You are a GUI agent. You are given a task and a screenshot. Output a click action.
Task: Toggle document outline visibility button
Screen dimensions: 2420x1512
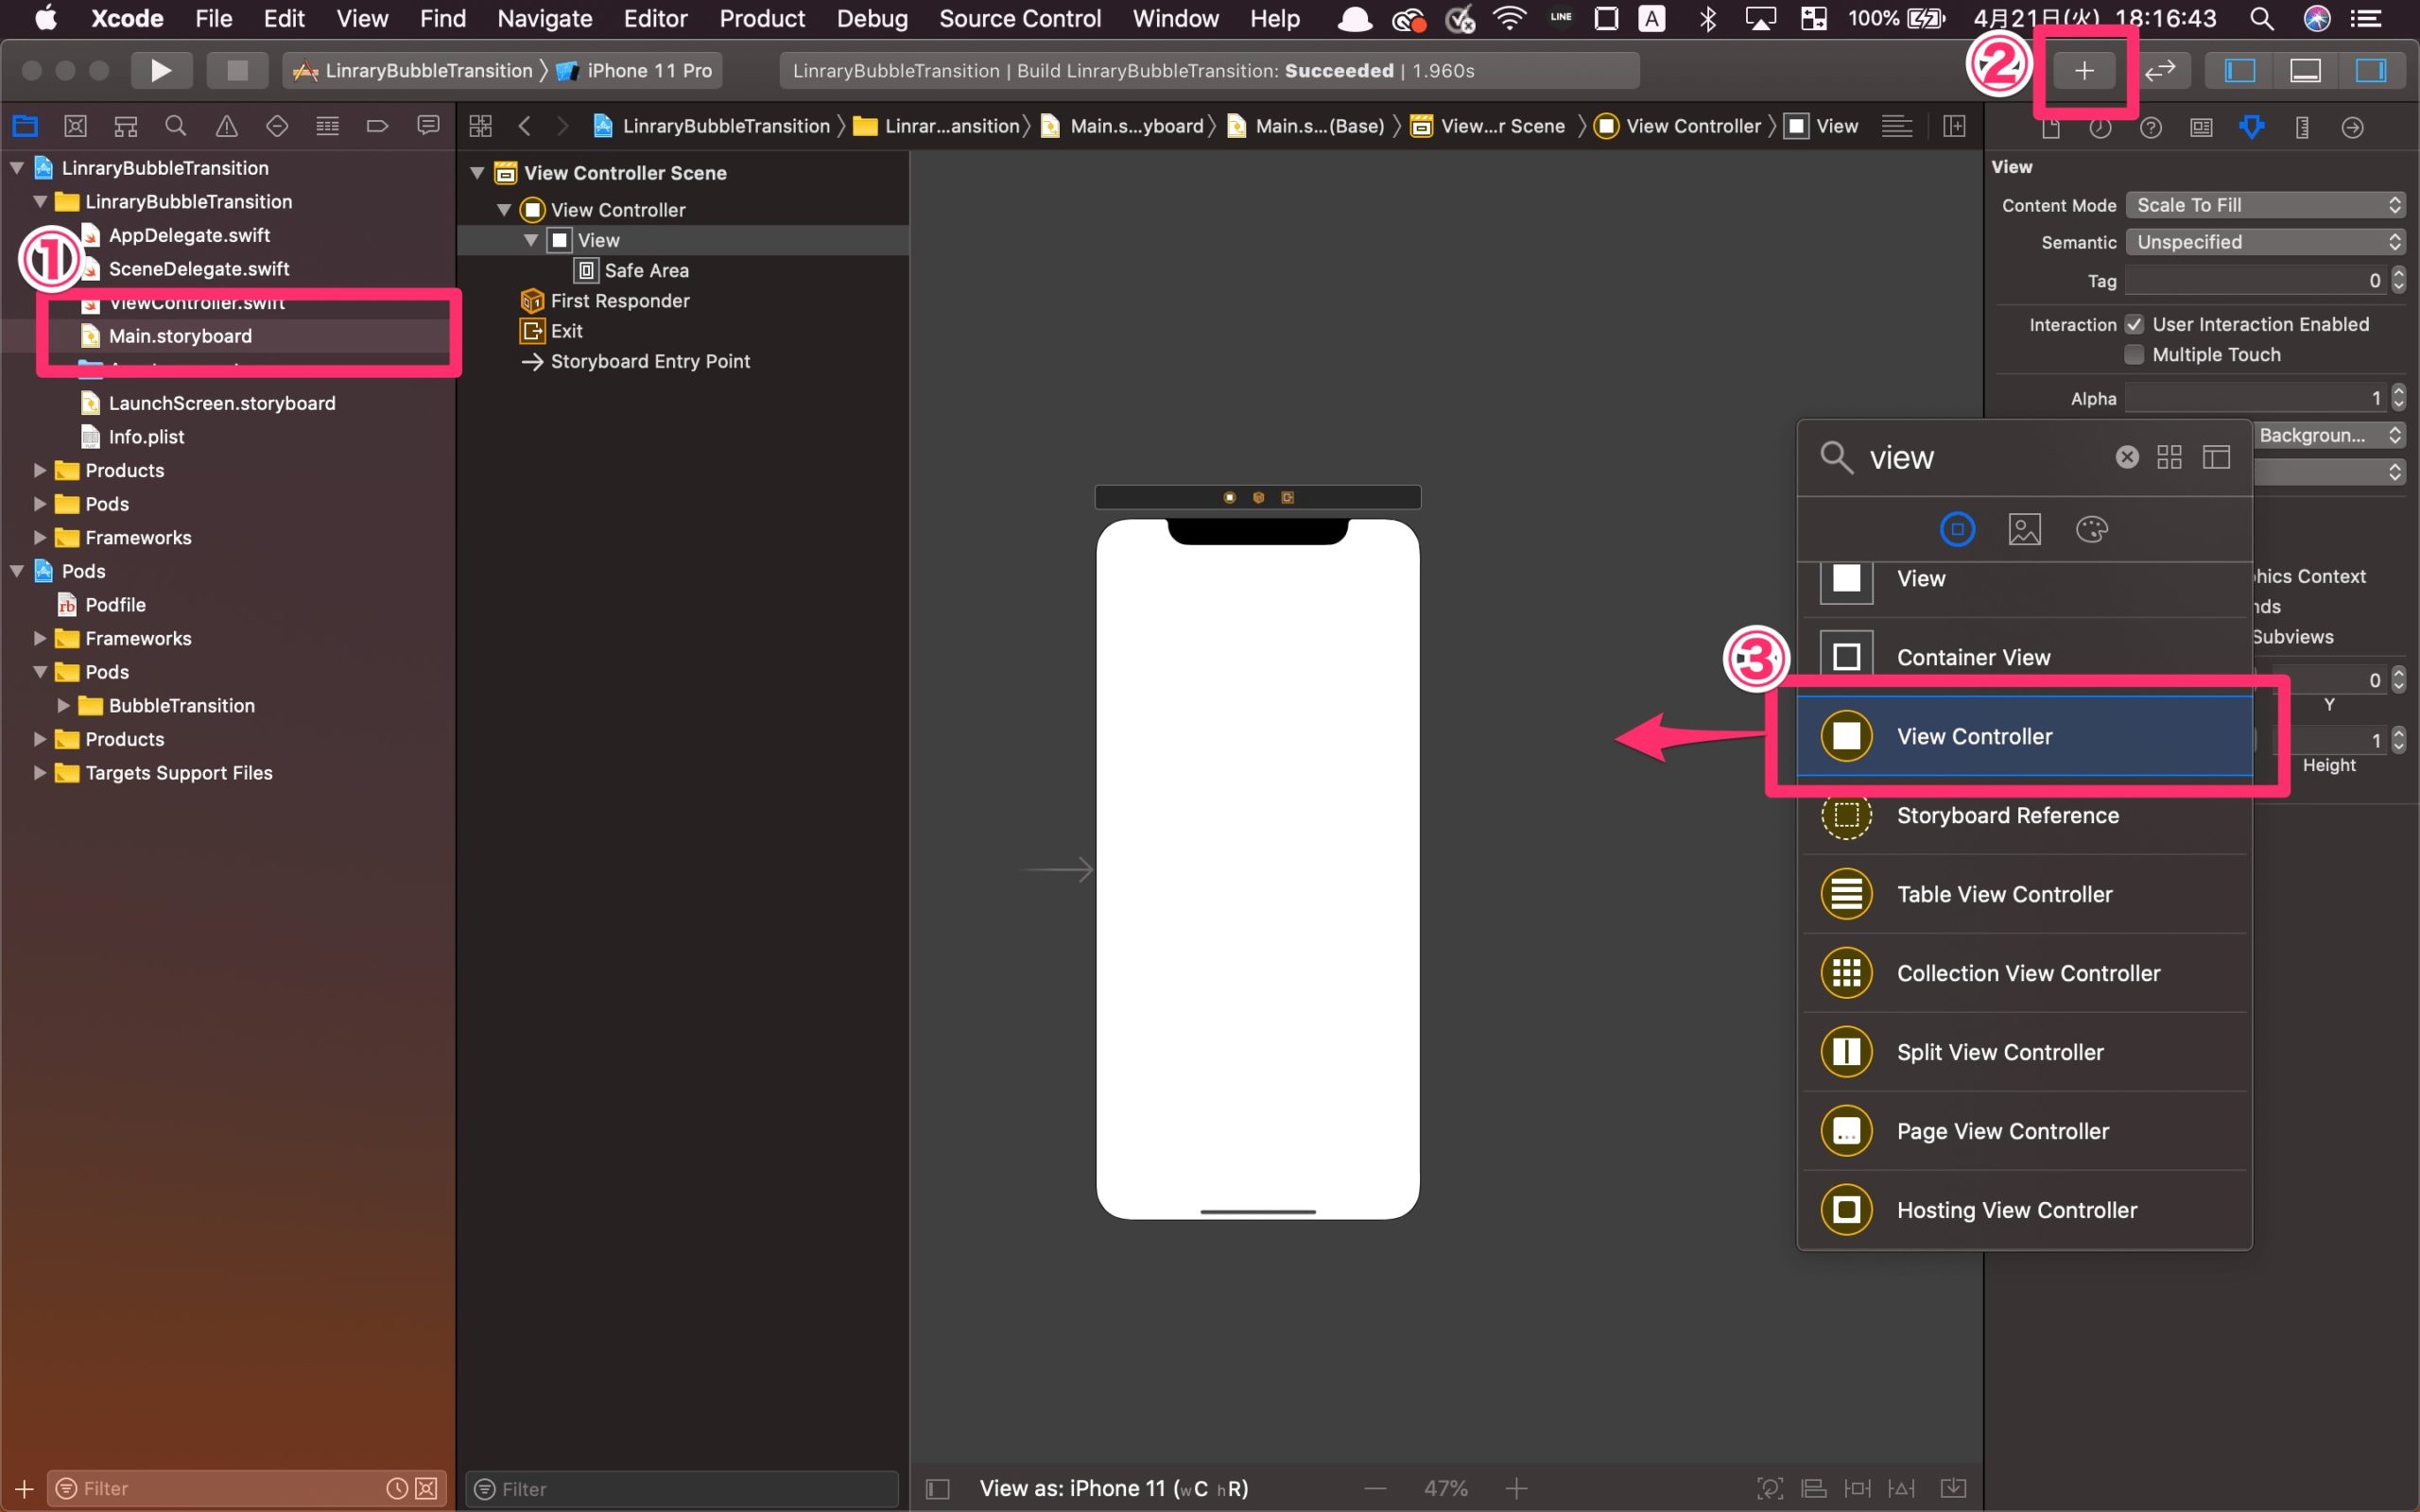[937, 1489]
